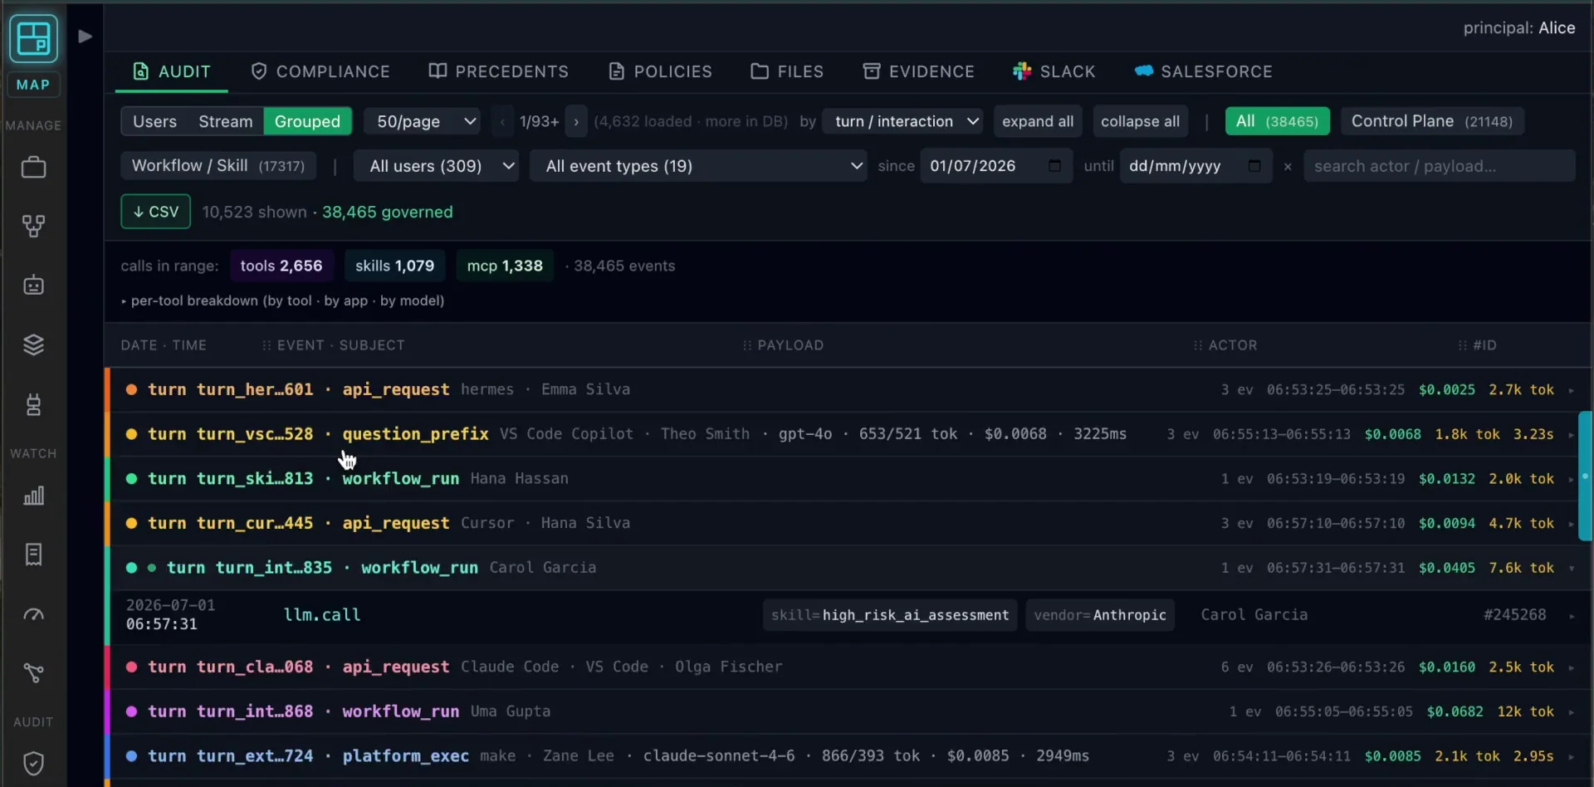
Task: Download the CSV export
Action: [x=155, y=212]
